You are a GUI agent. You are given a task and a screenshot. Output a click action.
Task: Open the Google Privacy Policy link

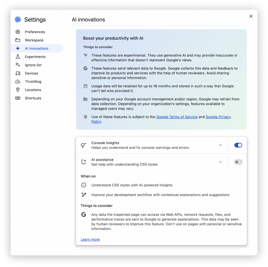[x=218, y=117]
